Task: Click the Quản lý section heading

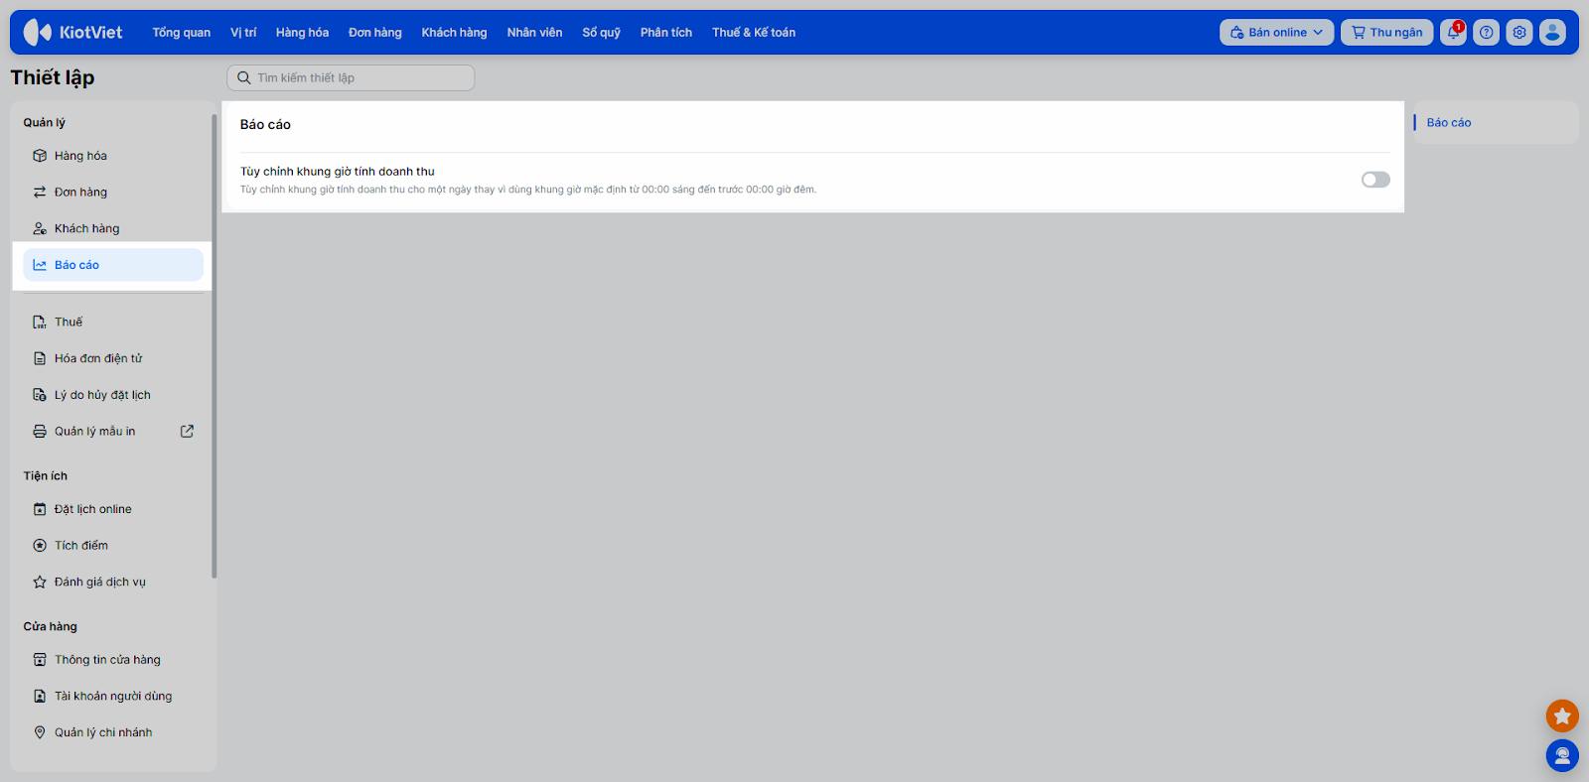Action: click(x=45, y=123)
